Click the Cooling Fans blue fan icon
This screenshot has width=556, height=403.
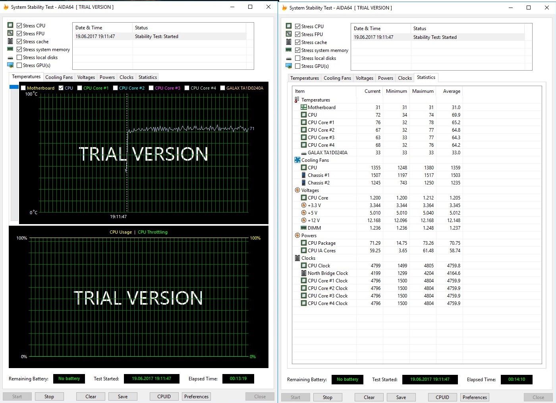pos(297,160)
